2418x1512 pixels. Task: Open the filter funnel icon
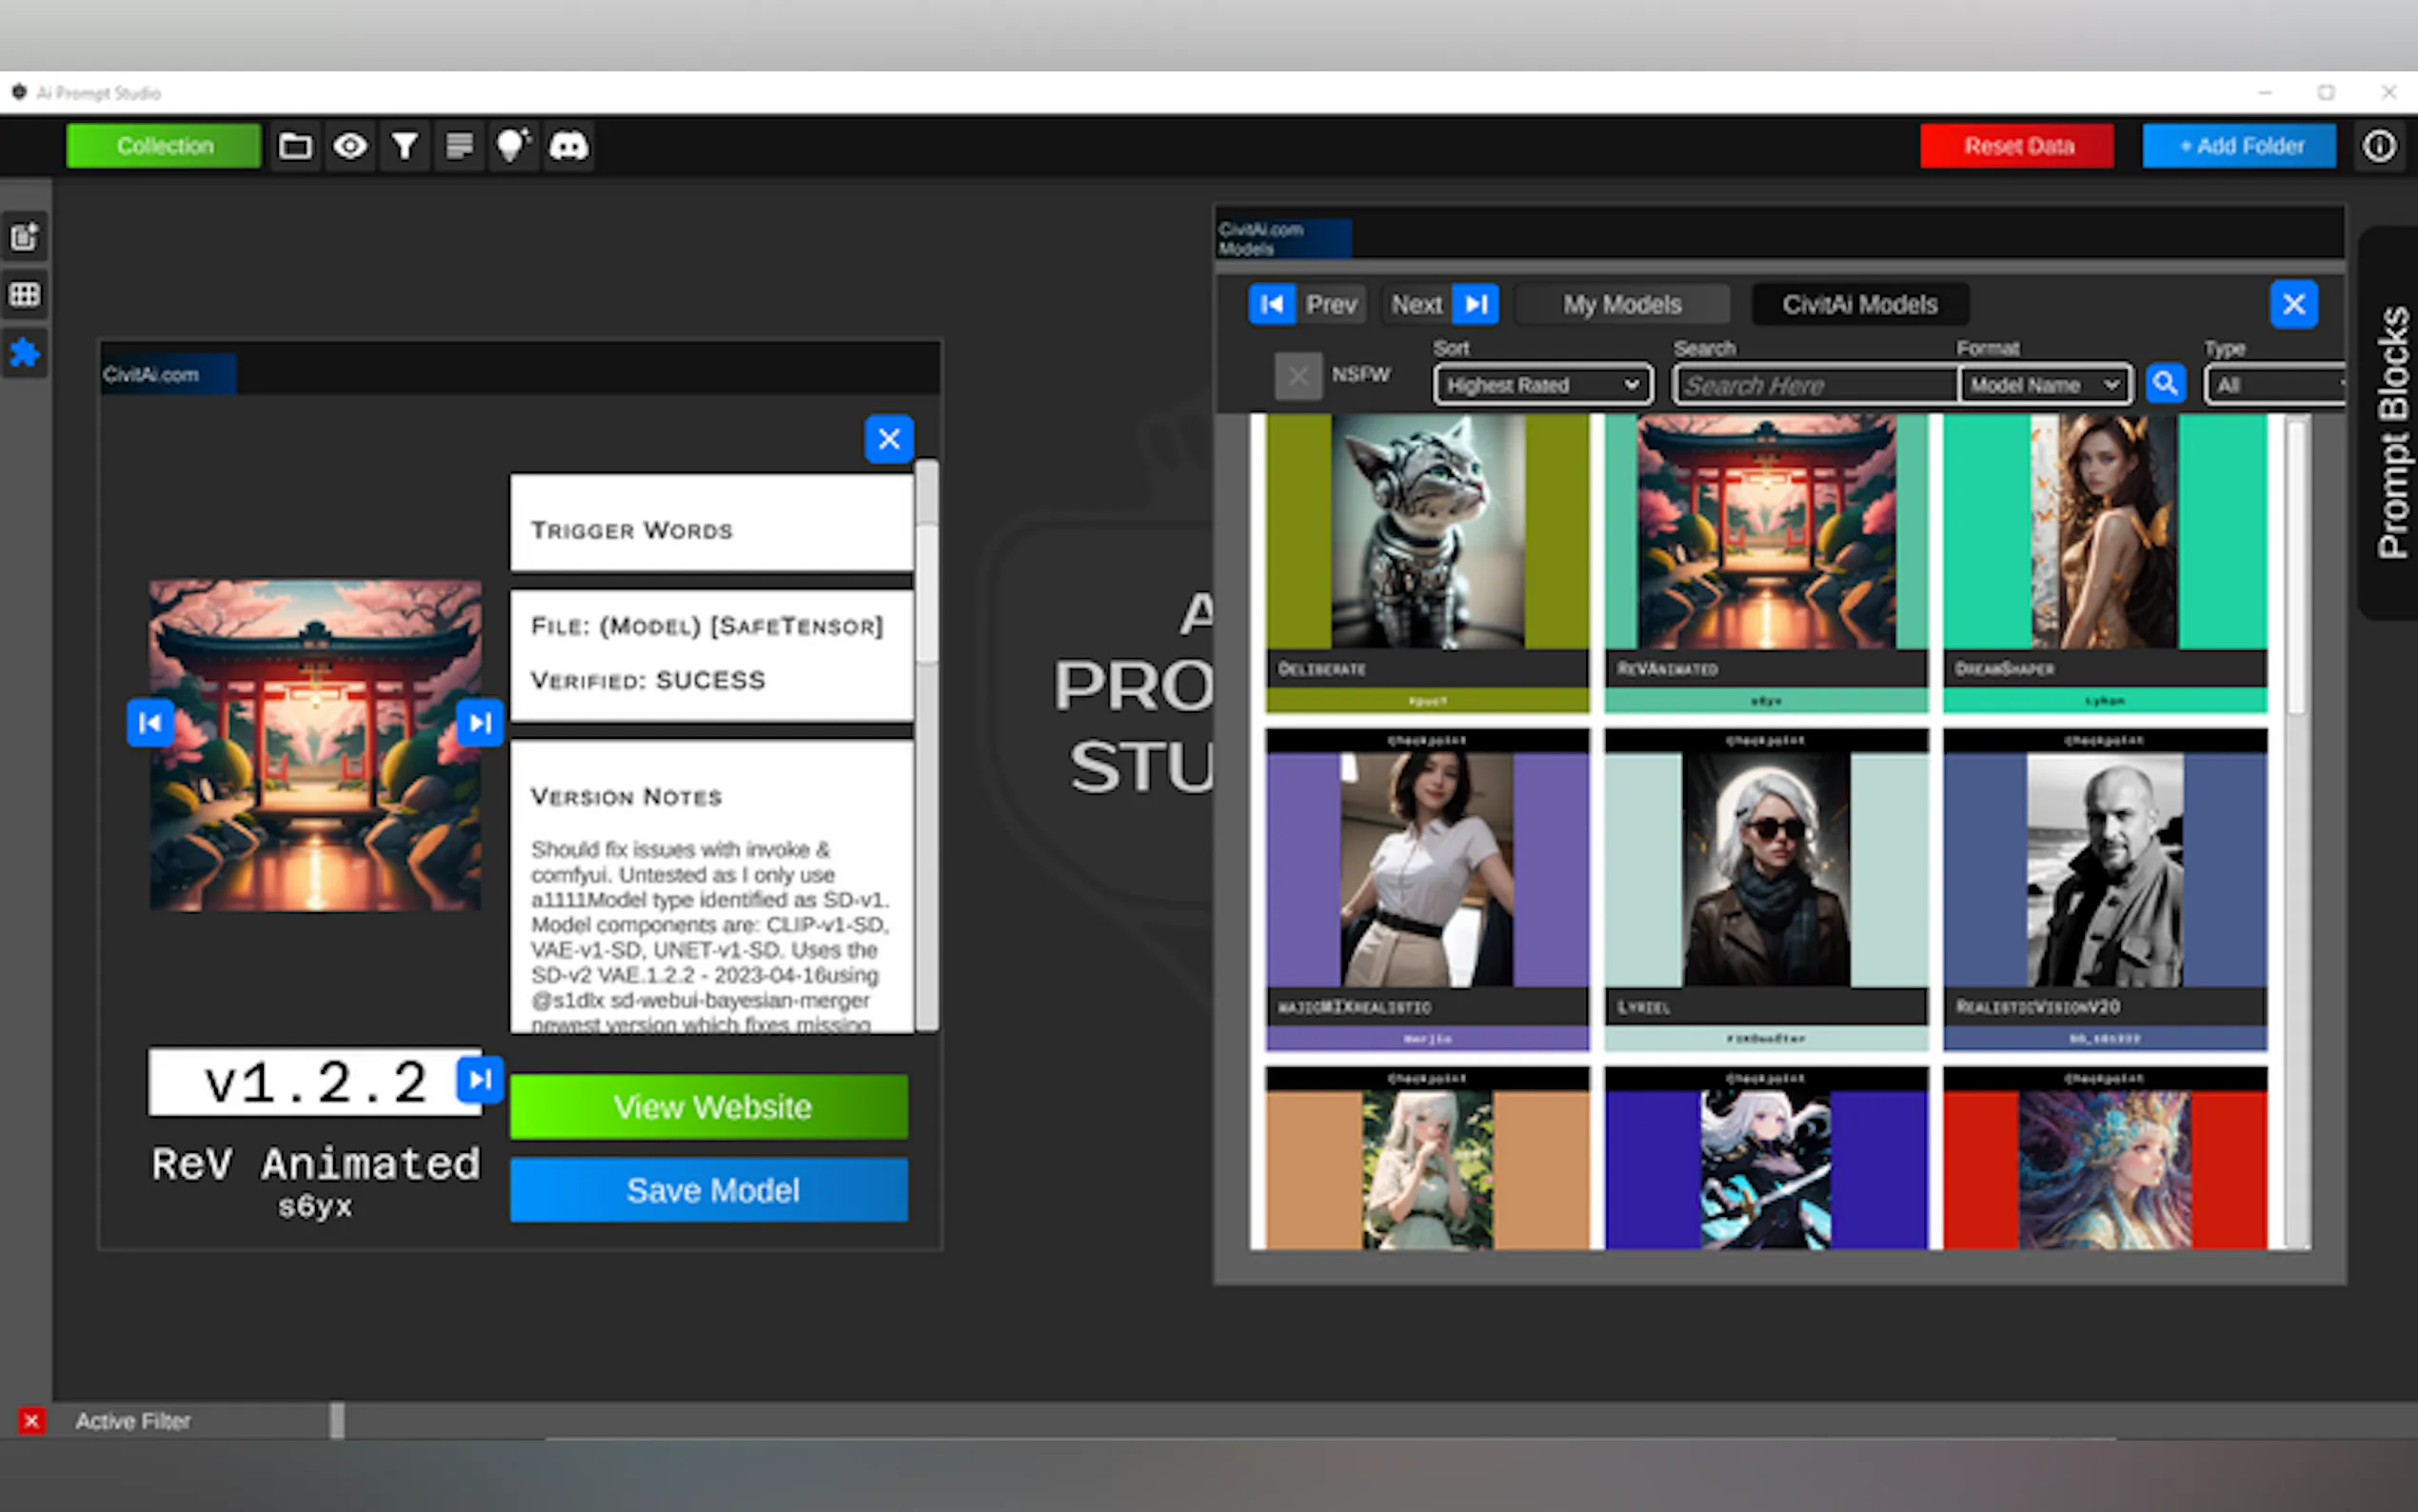coord(405,147)
